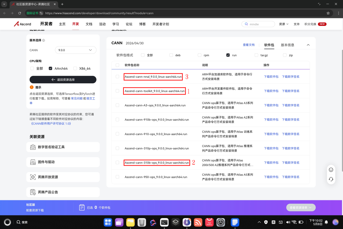Click the Ascend logo
Screen dimensions: 343x229
(22, 24)
